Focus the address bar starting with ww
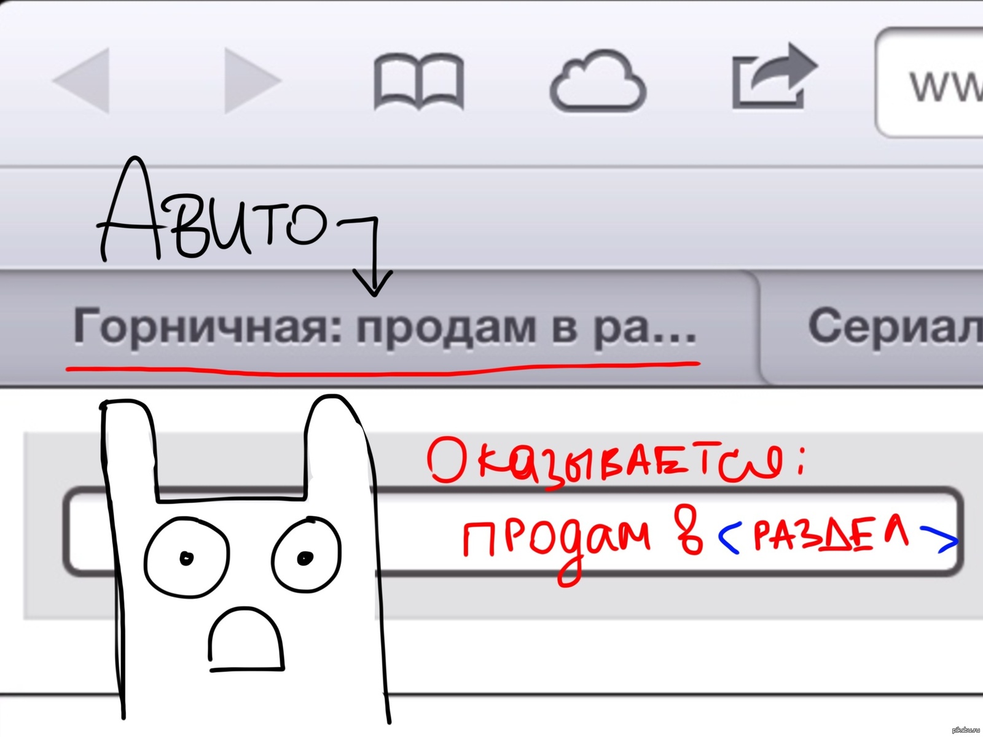Image resolution: width=983 pixels, height=737 pixels. click(x=929, y=83)
